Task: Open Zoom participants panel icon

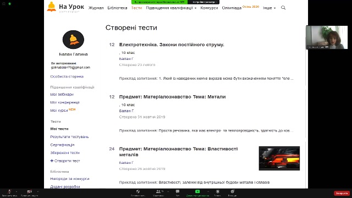Action: (x=158, y=191)
